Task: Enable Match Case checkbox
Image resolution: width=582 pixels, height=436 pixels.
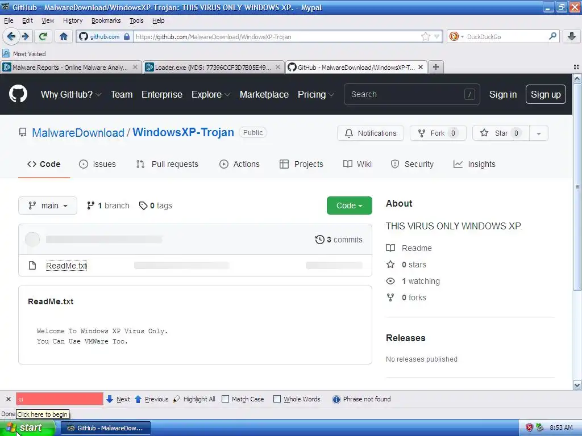Action: [225, 399]
